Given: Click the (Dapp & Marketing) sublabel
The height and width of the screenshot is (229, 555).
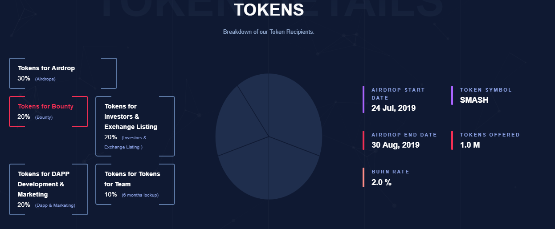Looking at the screenshot, I should [55, 205].
